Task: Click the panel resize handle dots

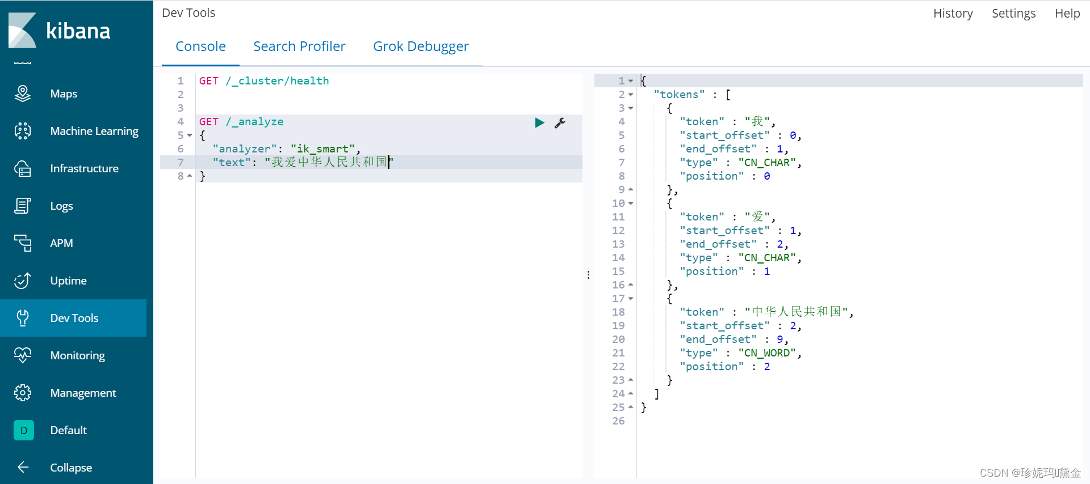Action: [588, 275]
